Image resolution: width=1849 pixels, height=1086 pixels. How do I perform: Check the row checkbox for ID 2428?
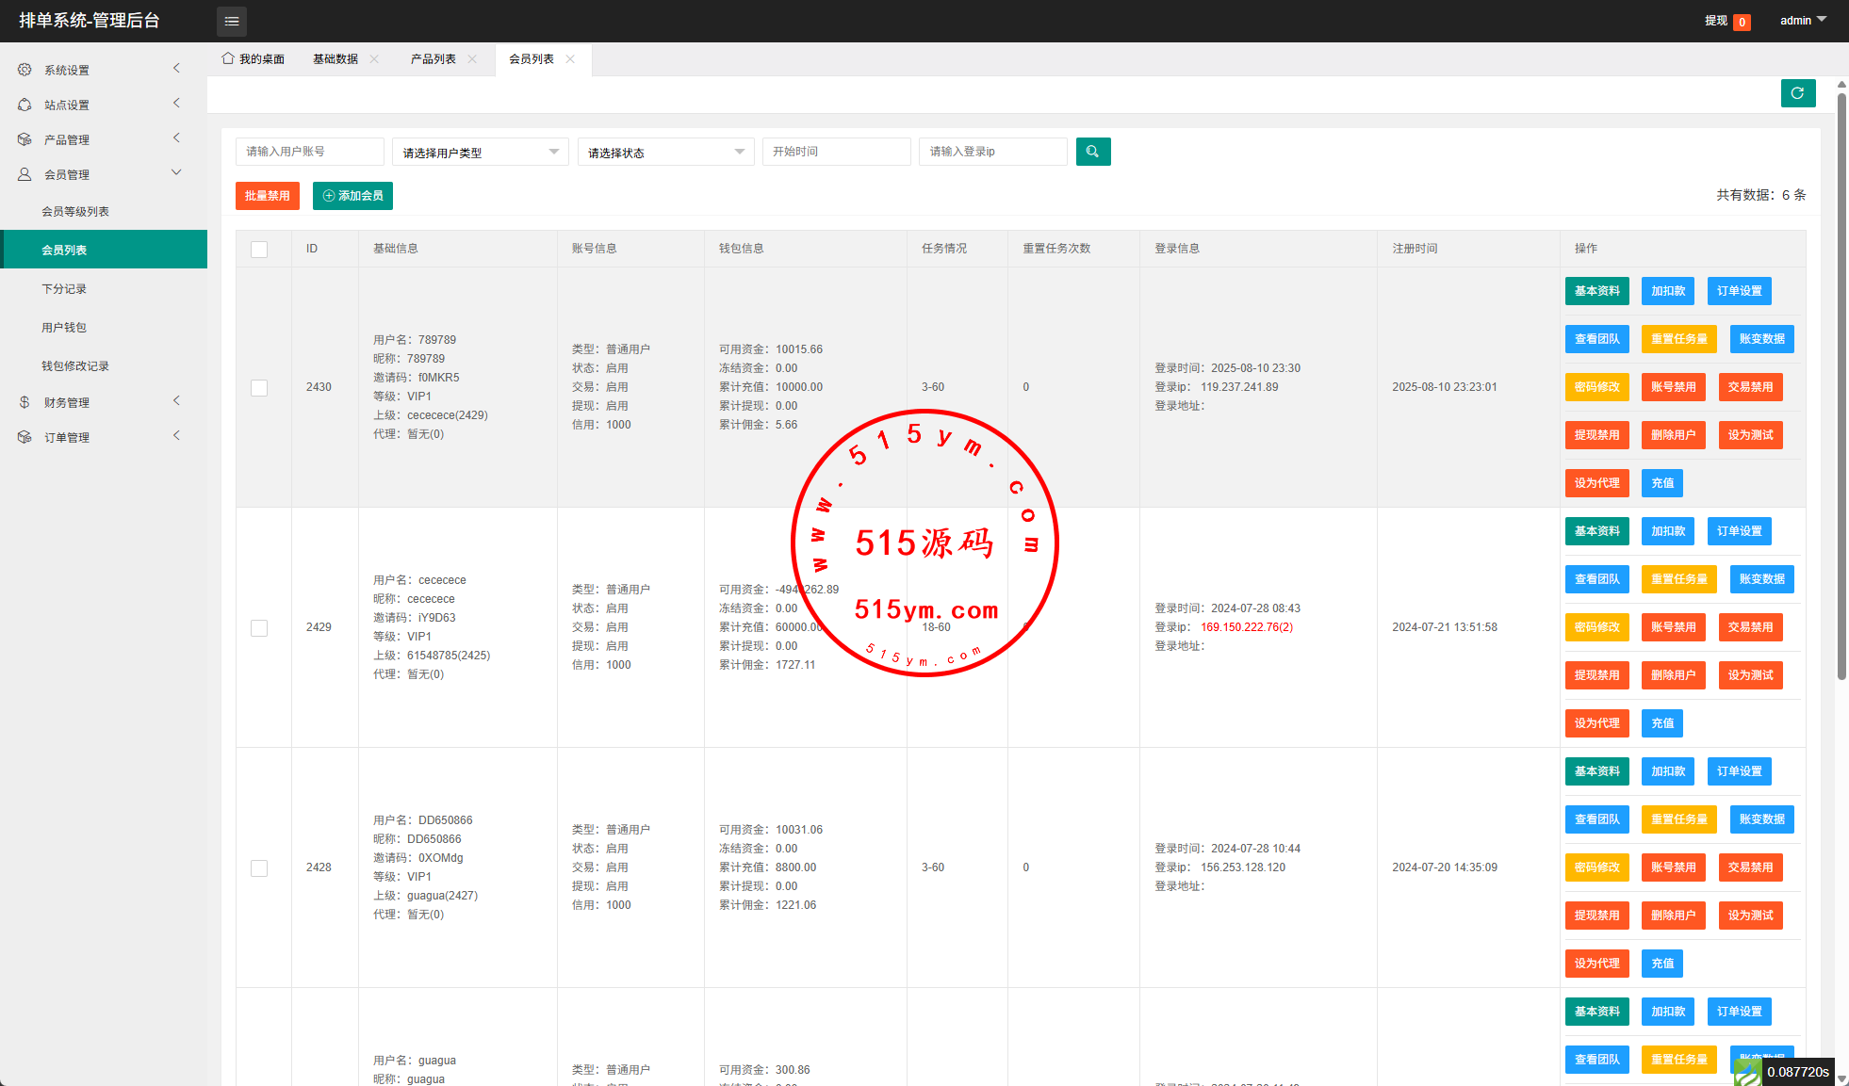pyautogui.click(x=259, y=868)
